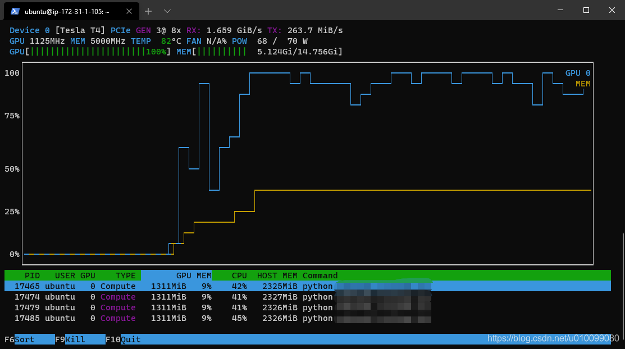Click the MEM legend label in chart
The height and width of the screenshot is (349, 625).
(x=583, y=84)
